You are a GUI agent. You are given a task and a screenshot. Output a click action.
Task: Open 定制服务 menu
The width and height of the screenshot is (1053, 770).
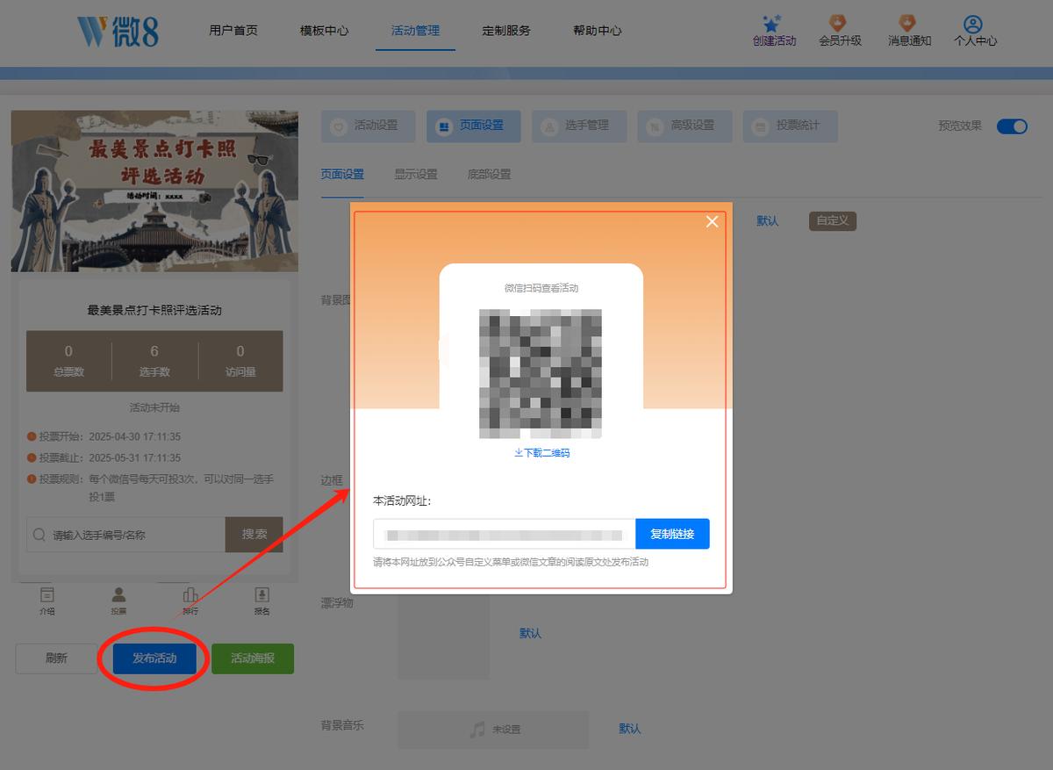(506, 31)
